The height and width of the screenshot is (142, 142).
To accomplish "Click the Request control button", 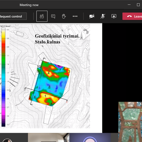I will tap(13, 16).
